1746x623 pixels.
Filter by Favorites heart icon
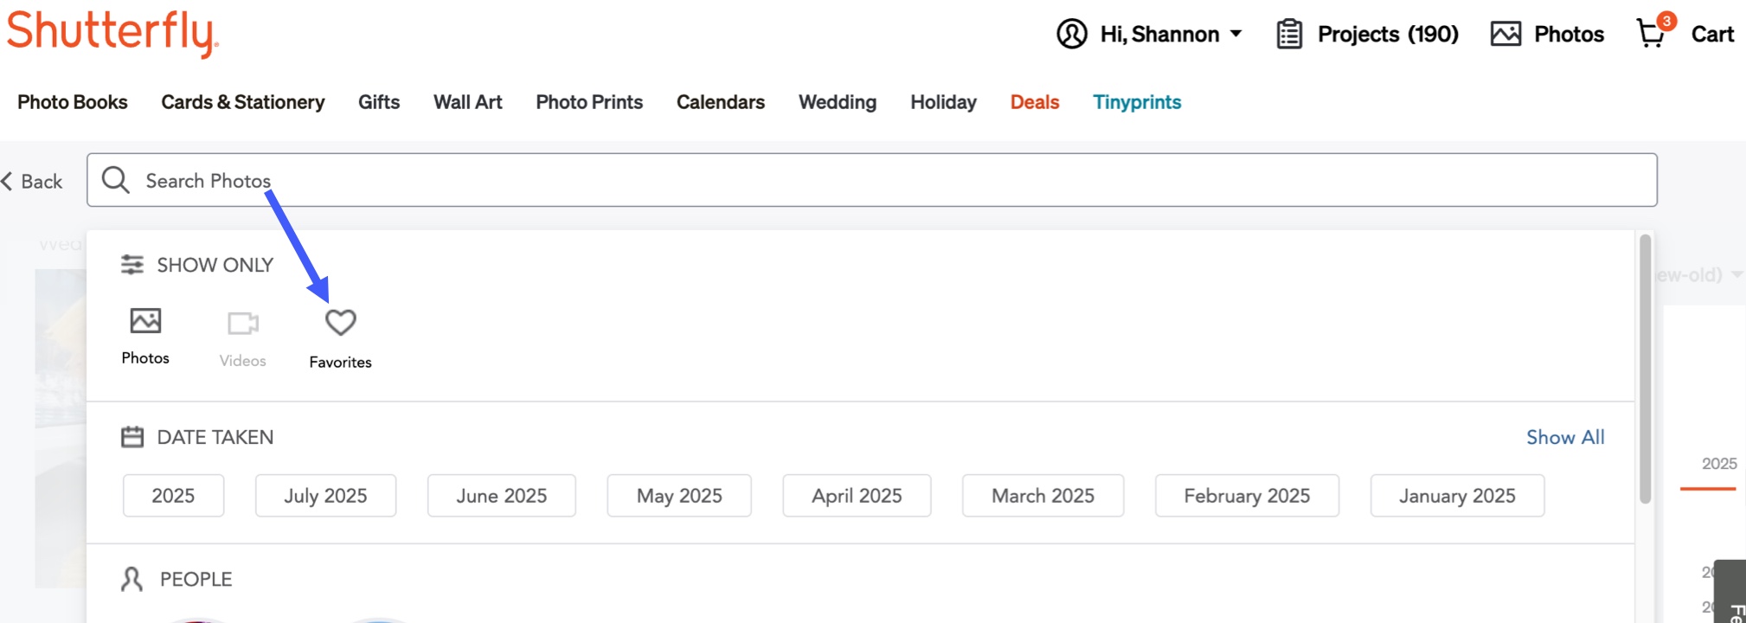(x=340, y=323)
